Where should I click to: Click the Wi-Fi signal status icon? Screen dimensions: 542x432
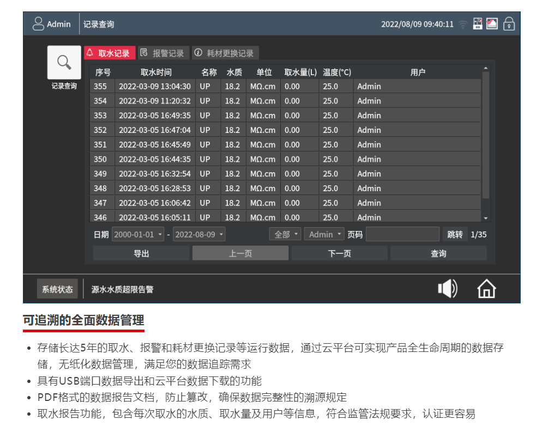click(x=463, y=25)
